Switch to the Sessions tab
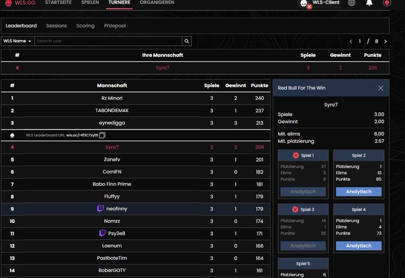 click(x=57, y=26)
